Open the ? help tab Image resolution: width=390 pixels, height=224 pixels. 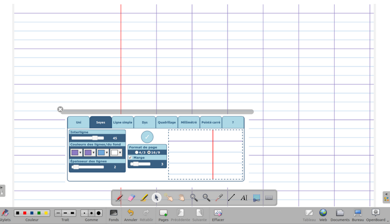point(233,122)
